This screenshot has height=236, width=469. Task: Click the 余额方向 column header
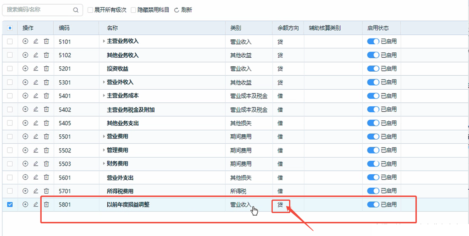coord(288,28)
